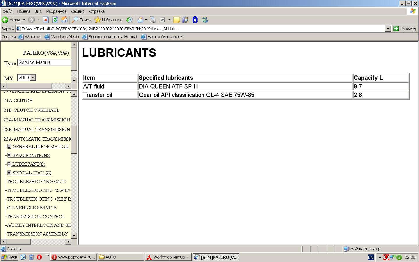Click the Research (book with magnifier) icon
The width and height of the screenshot is (419, 262).
[x=185, y=20]
